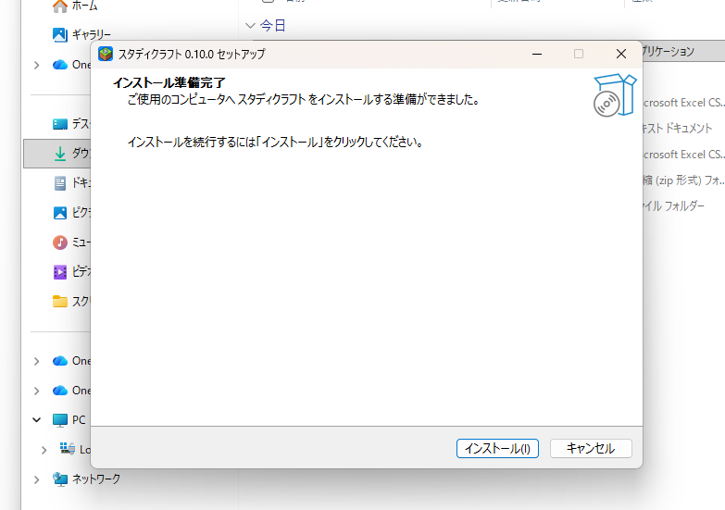Click the インストール(I) button

point(497,449)
